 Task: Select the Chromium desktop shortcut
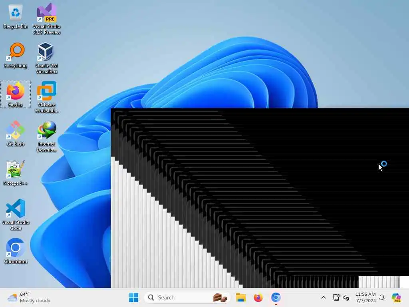16,251
